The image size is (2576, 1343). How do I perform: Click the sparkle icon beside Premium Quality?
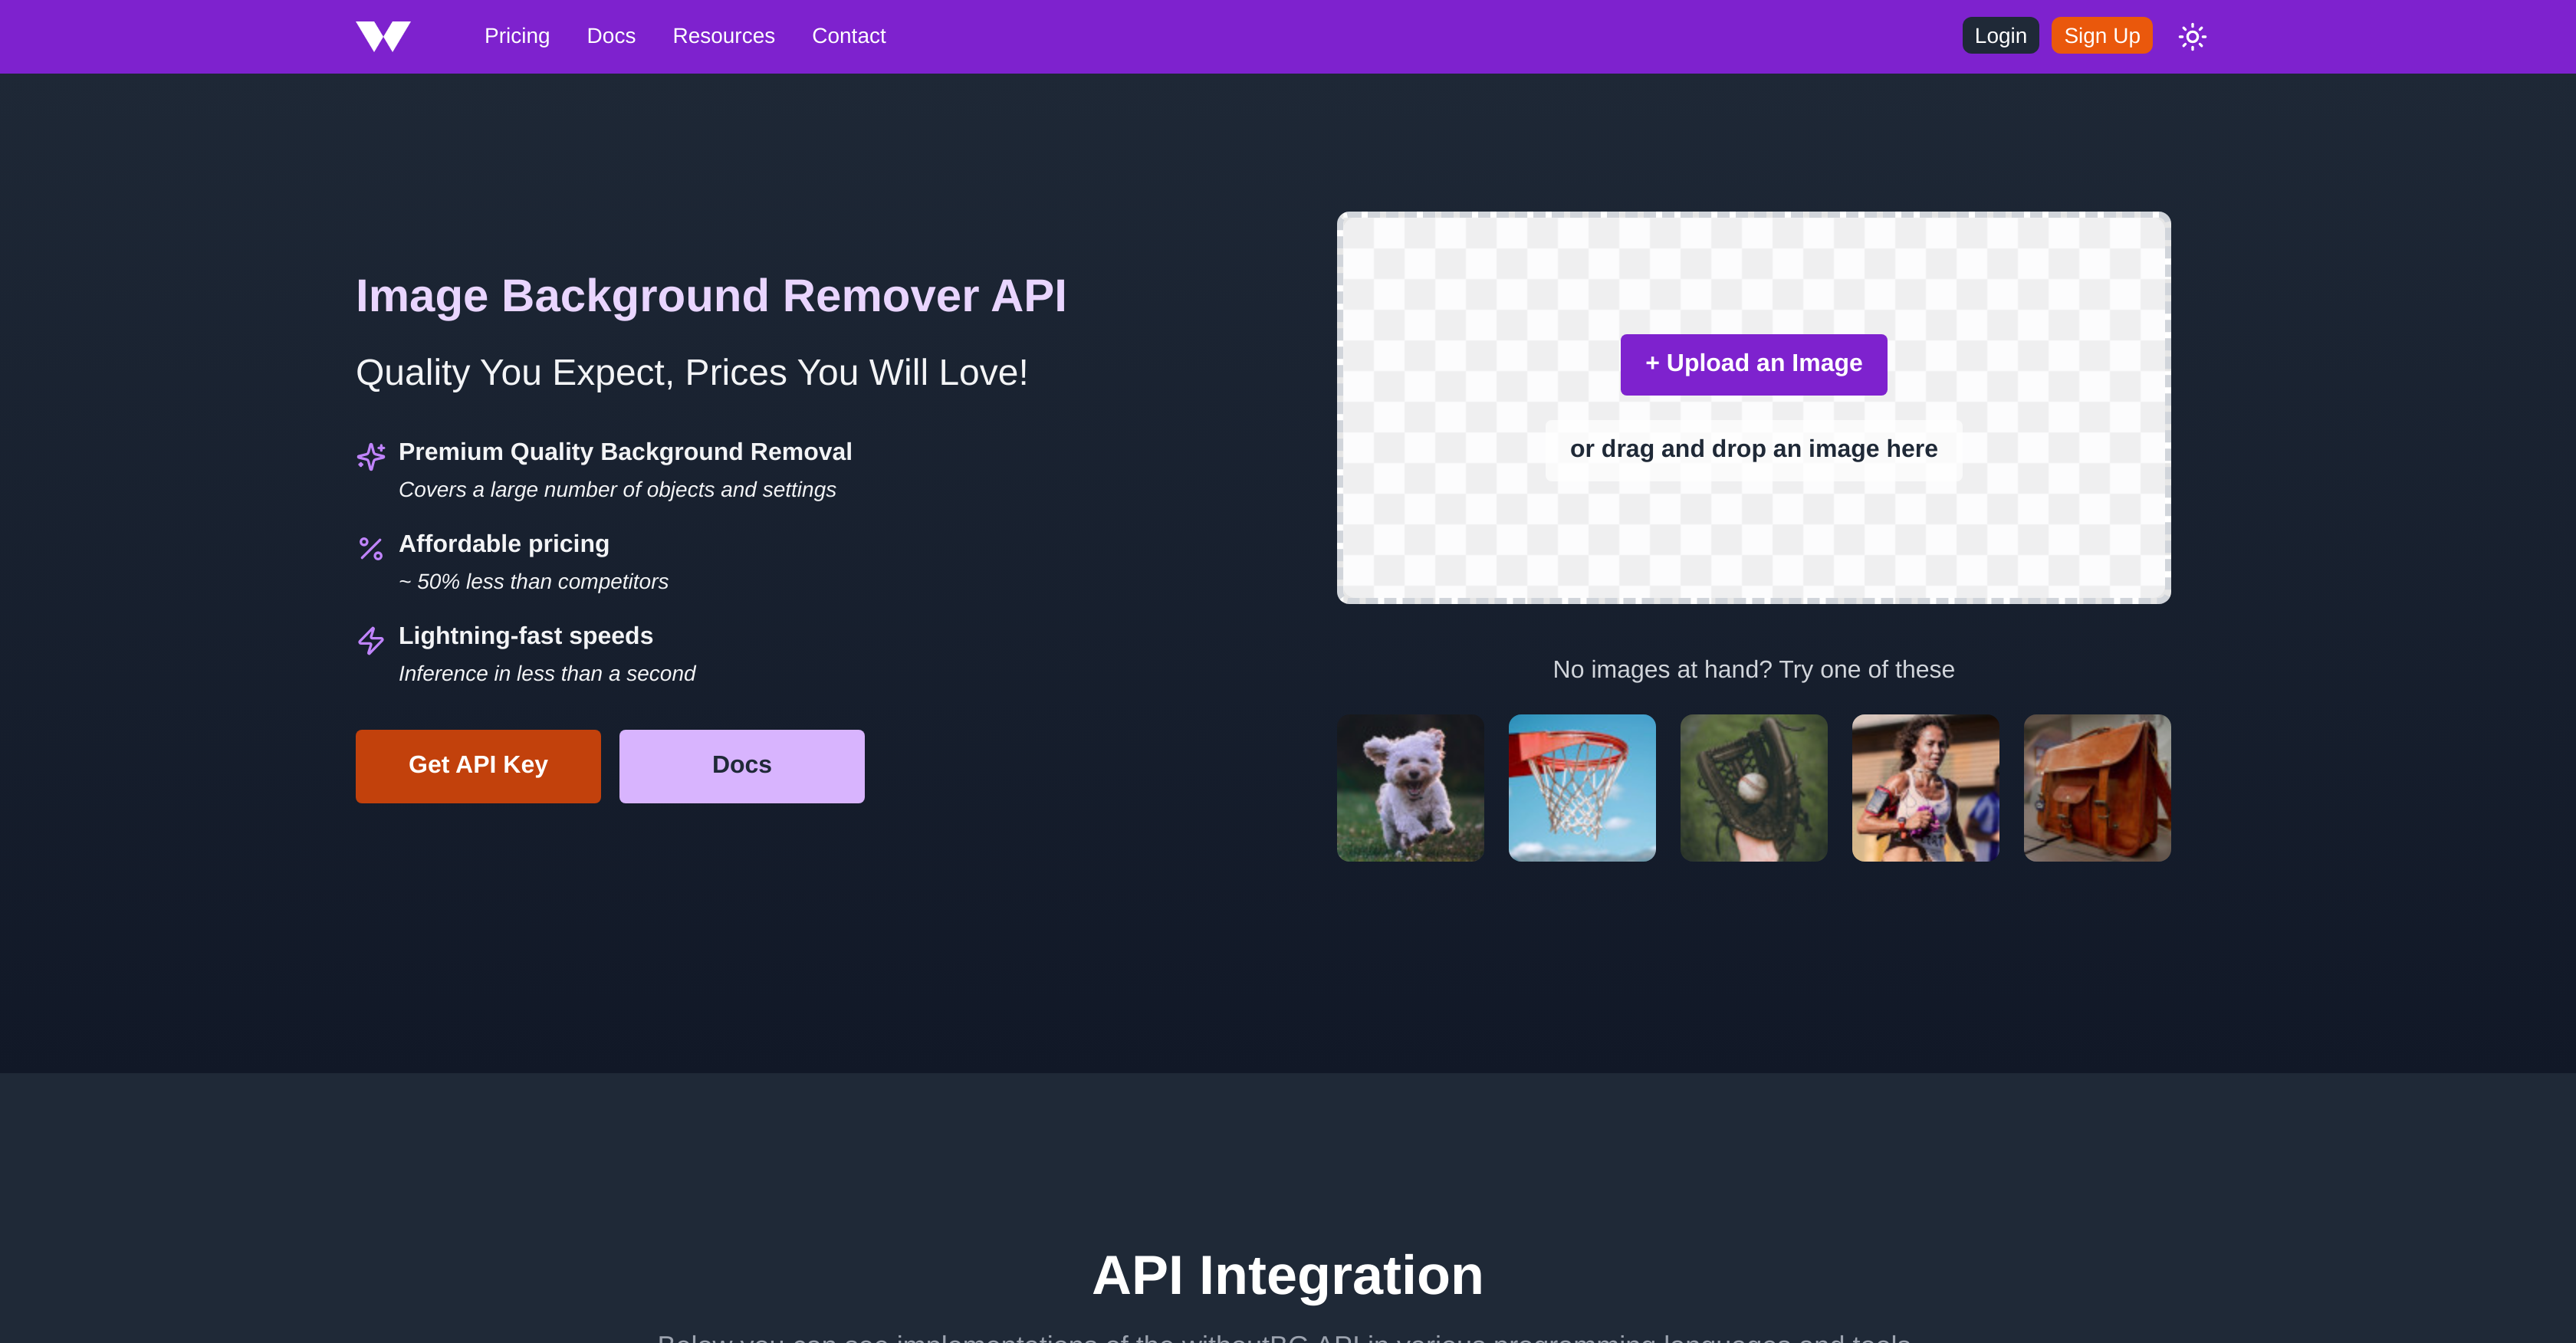(371, 457)
